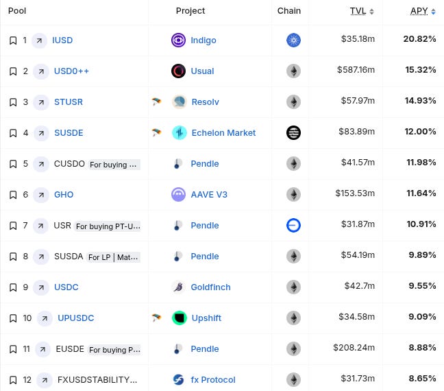This screenshot has width=444, height=391.
Task: Open the Goldfinch project link
Action: pyautogui.click(x=210, y=287)
